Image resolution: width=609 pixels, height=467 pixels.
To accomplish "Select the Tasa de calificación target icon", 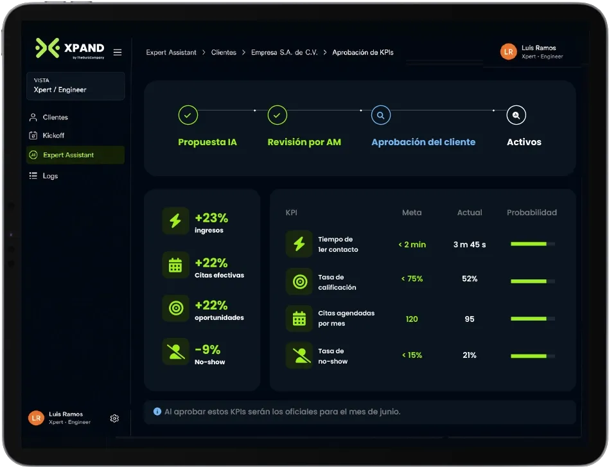I will [299, 281].
